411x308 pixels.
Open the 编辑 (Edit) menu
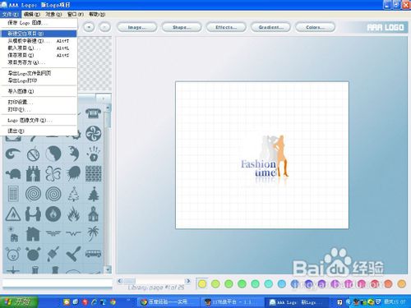point(32,14)
